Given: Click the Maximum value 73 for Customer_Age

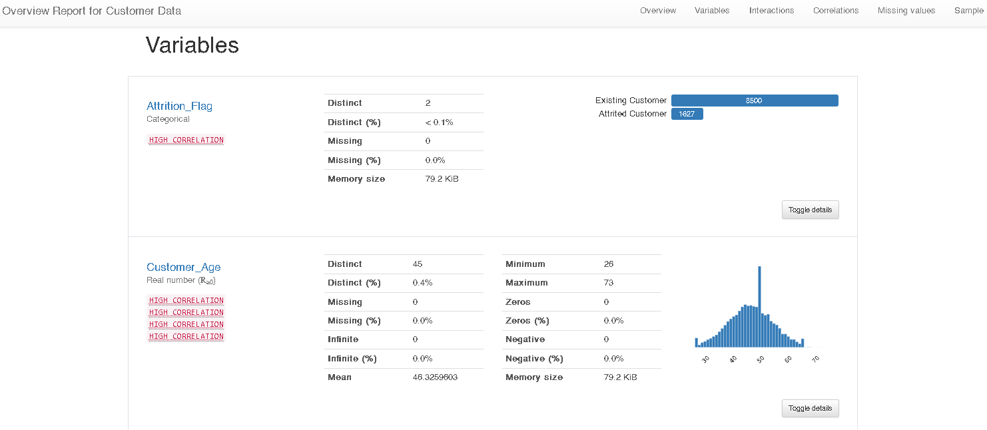Looking at the screenshot, I should tap(609, 283).
